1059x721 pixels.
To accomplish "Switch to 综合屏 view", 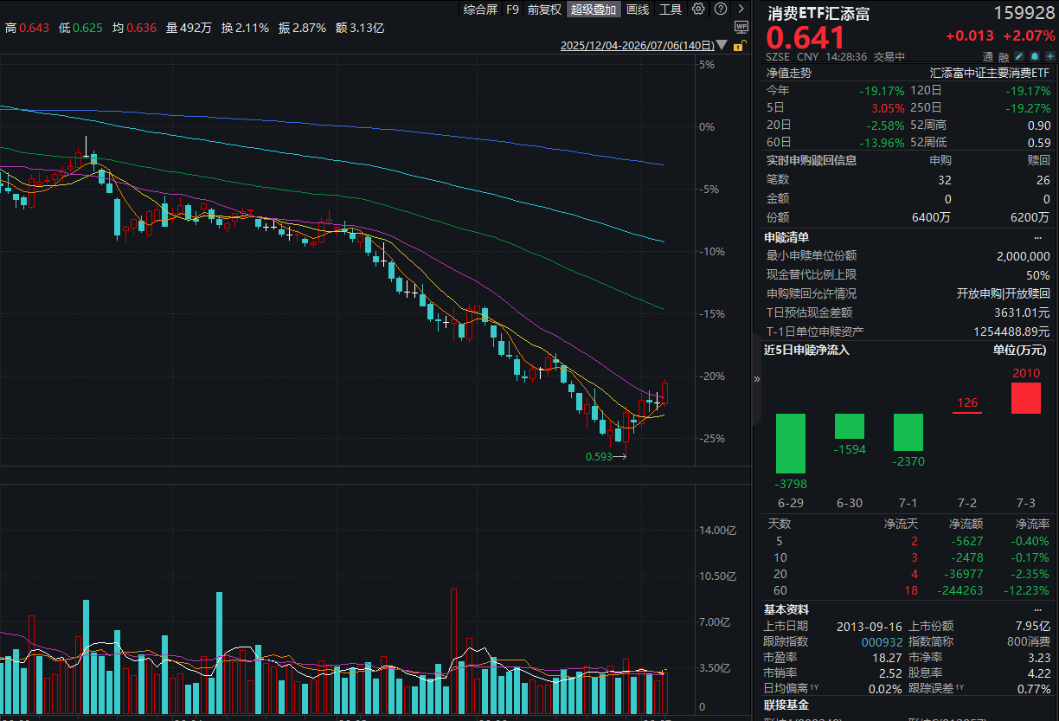I will (x=480, y=10).
